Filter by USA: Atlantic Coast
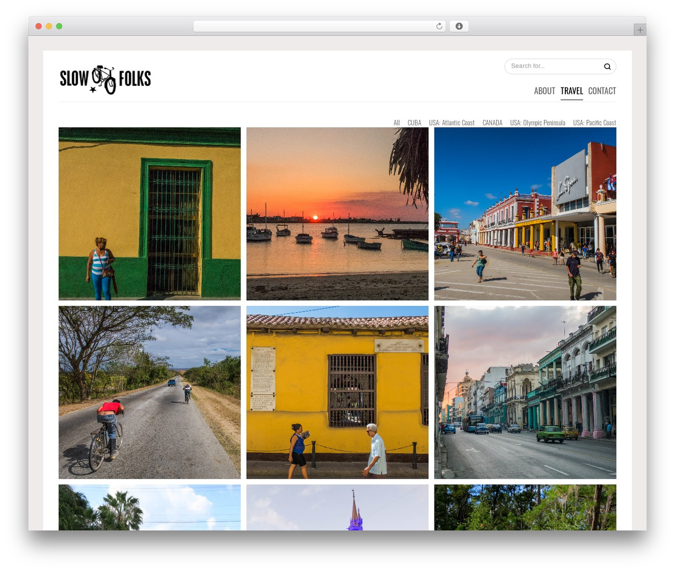The height and width of the screenshot is (571, 675). 452,123
